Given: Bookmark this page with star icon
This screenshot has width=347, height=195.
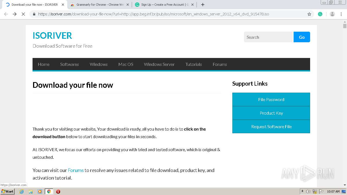Looking at the screenshot, I should (309, 14).
